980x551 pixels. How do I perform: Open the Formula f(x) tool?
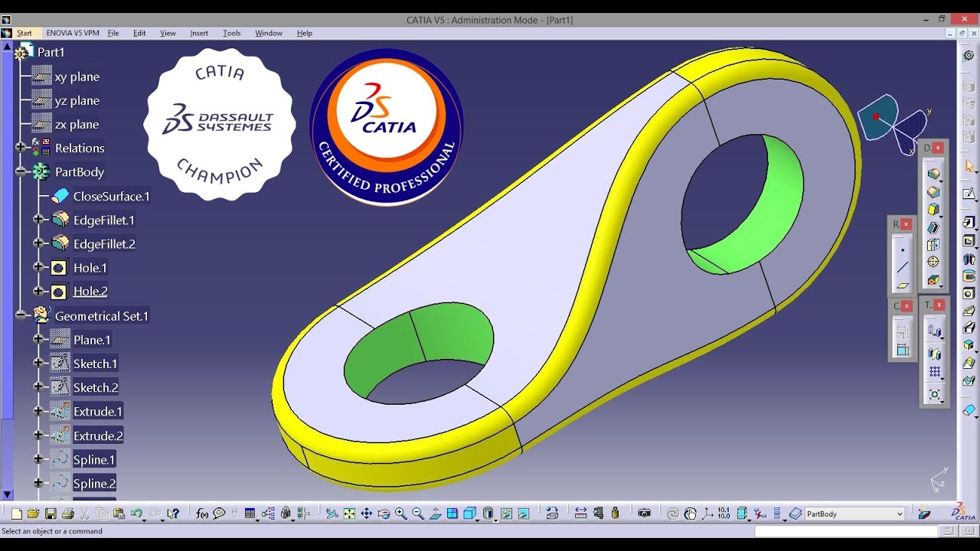point(202,514)
